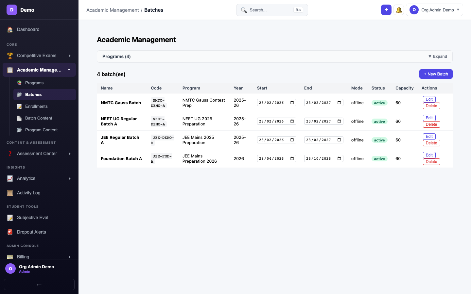
Task: Open Program Content in sidebar
Action: point(44,130)
